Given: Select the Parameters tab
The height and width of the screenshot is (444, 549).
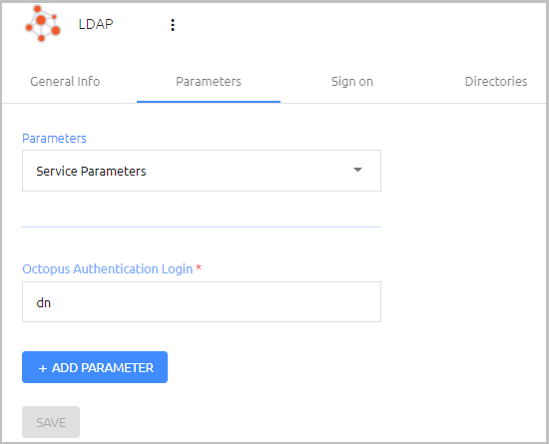Looking at the screenshot, I should [x=209, y=82].
